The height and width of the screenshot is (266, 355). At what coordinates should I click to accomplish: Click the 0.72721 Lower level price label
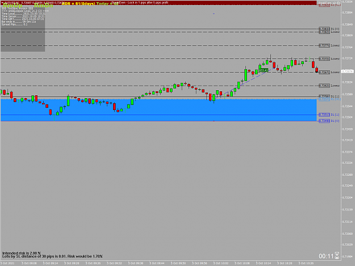[324, 59]
